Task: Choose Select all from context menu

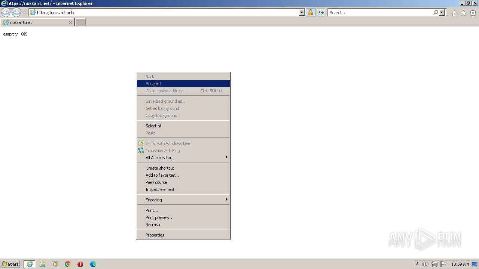Action: click(183, 126)
